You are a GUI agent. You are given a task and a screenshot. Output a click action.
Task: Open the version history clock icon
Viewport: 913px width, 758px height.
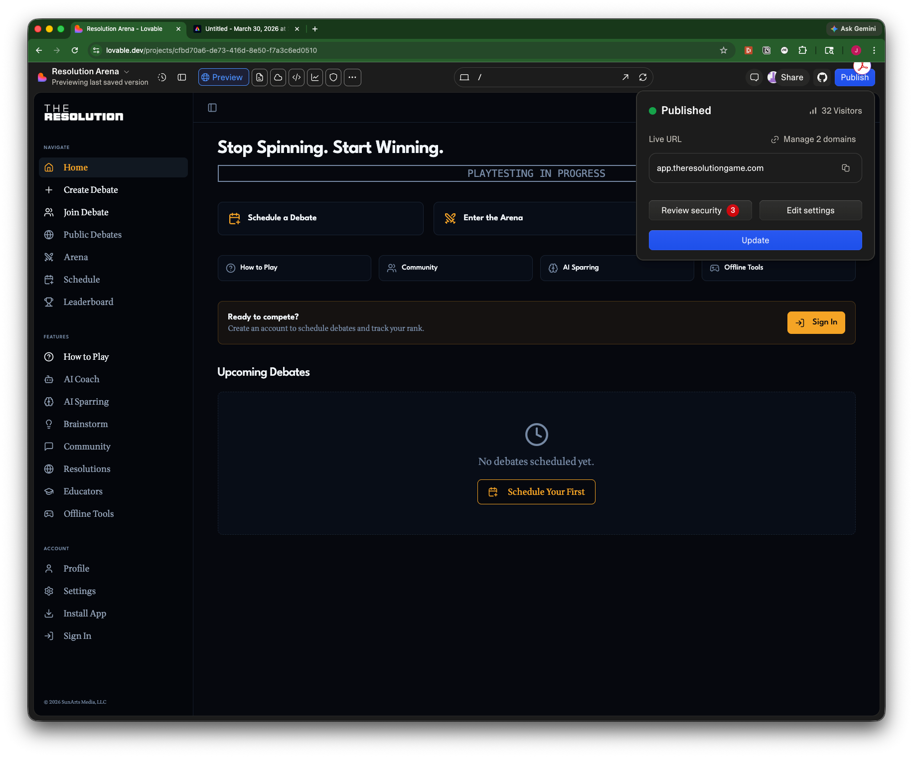[162, 77]
